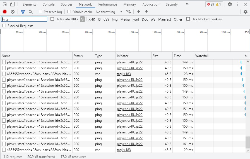The width and height of the screenshot is (250, 159).
Task: Toggle the device toolbar icon
Action: (12, 4)
